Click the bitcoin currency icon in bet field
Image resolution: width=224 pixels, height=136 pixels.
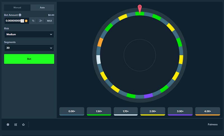pos(26,21)
